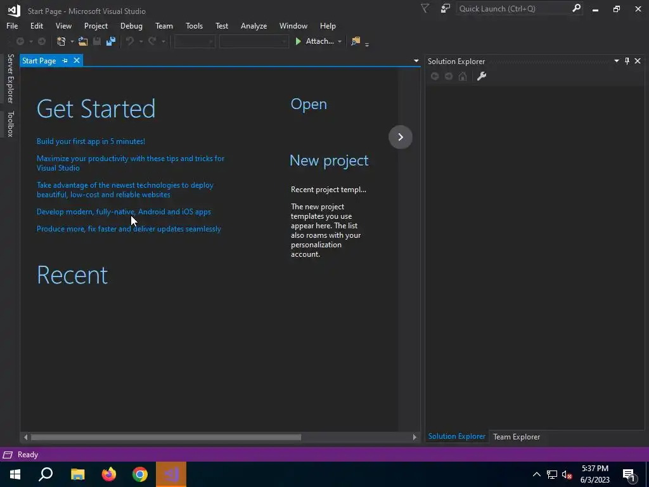Viewport: 649px width, 487px height.
Task: Click Solution Explorer Forward icon
Action: point(449,76)
